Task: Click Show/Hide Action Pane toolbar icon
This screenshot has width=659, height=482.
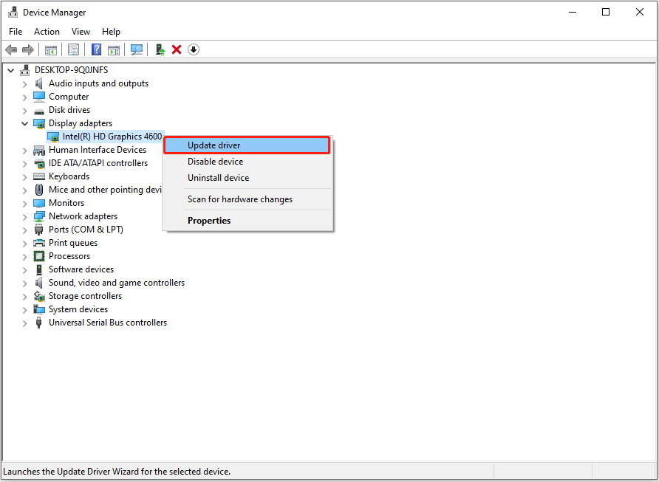Action: [x=114, y=50]
